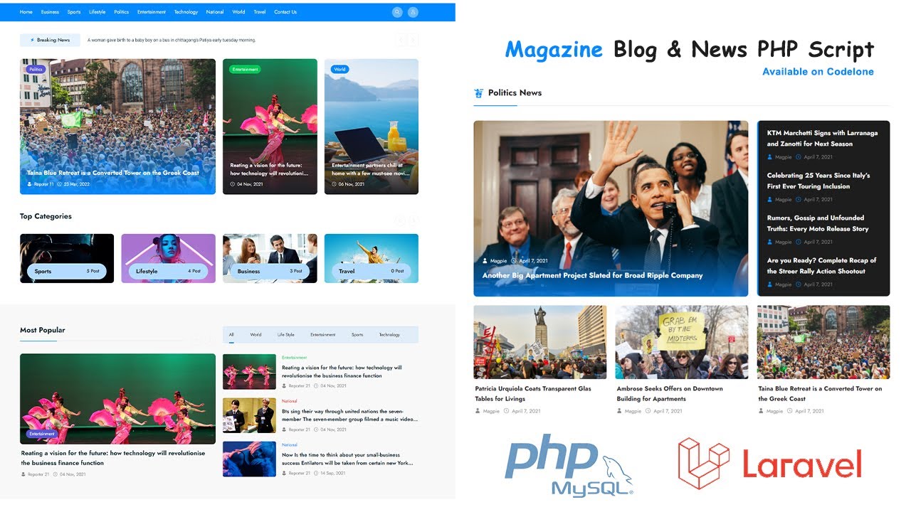Click '5 Post' count on Sports card
Screen dimensions: 911x512
pos(94,271)
